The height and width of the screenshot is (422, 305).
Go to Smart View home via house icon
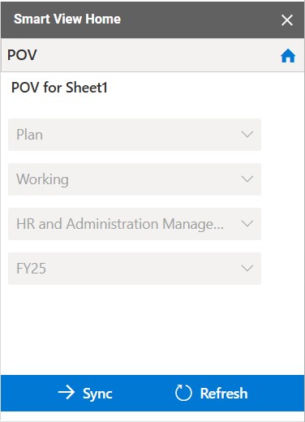click(288, 56)
